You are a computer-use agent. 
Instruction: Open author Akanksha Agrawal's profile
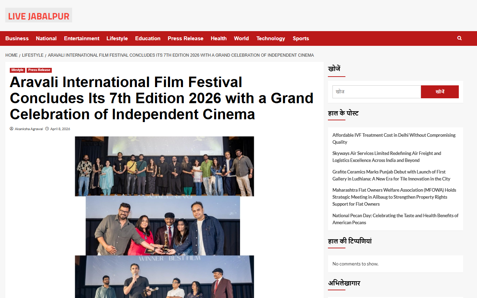[29, 129]
